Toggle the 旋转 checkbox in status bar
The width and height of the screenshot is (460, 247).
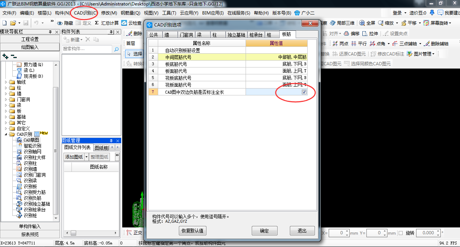[x=401, y=233]
